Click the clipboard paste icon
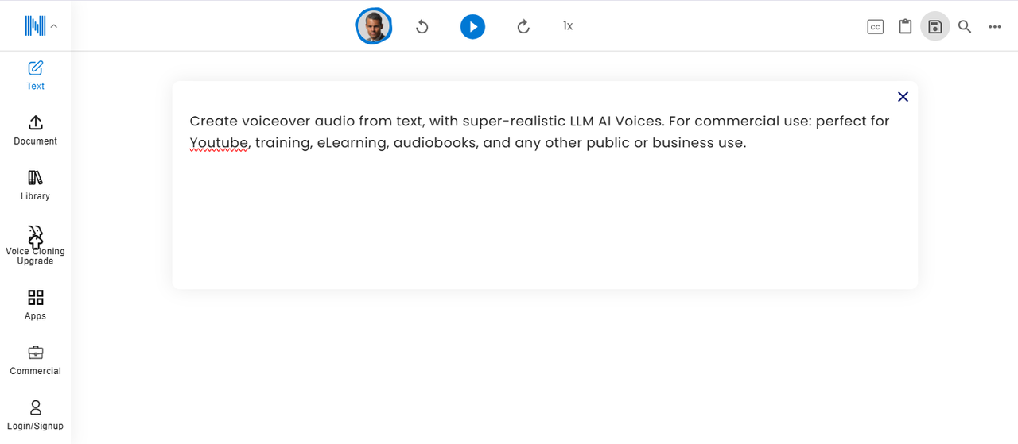The height and width of the screenshot is (444, 1018). [905, 27]
